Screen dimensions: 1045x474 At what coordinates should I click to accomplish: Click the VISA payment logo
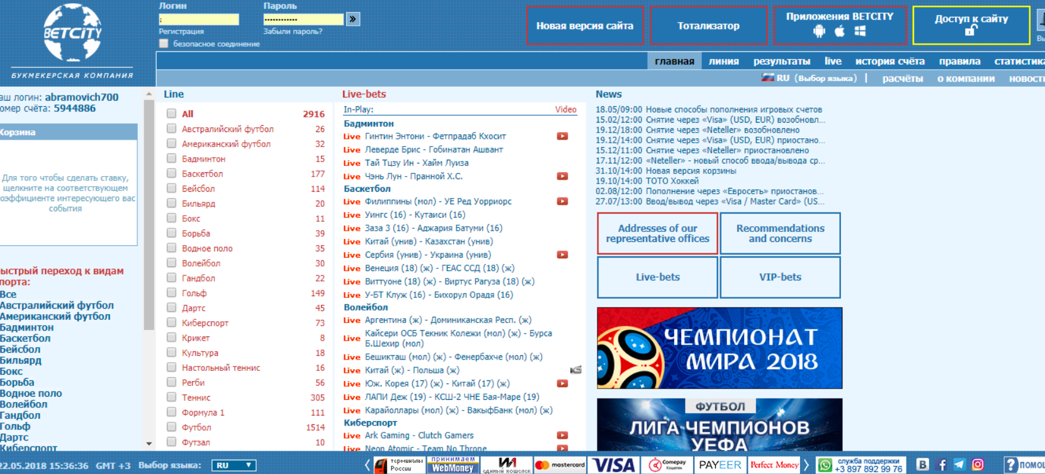pos(614,465)
